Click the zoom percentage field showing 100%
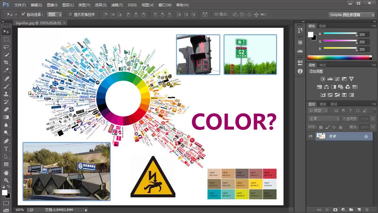 (x=19, y=210)
